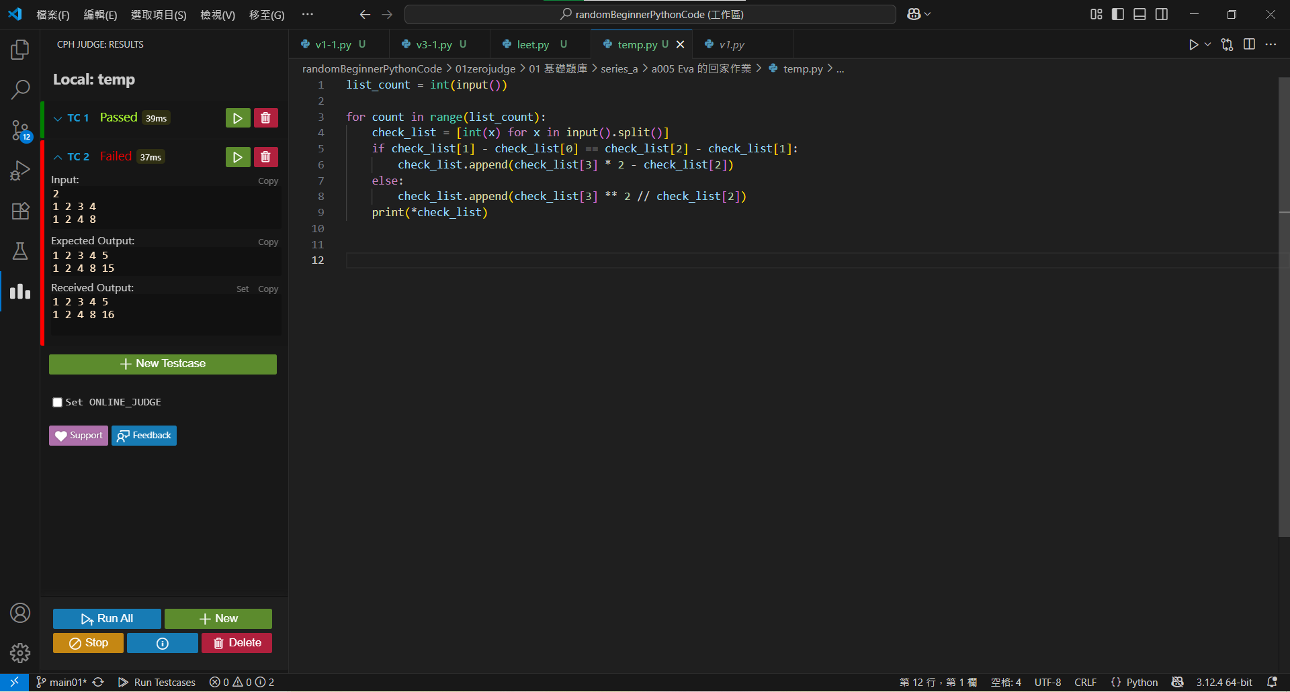The width and height of the screenshot is (1290, 692).
Task: Open Source Control view with 12 badge
Action: (x=20, y=130)
